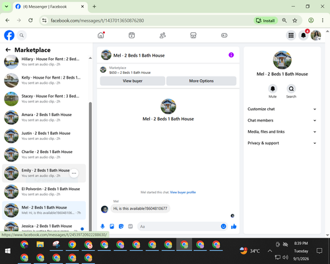The image size is (330, 264).
Task: Open El Polvorón - 2 Beds 1 Bath House chat
Action: 44,191
